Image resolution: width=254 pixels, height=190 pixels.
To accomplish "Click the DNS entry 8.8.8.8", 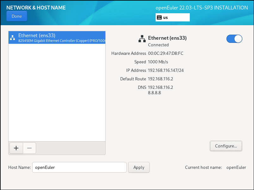I will 154,93.
